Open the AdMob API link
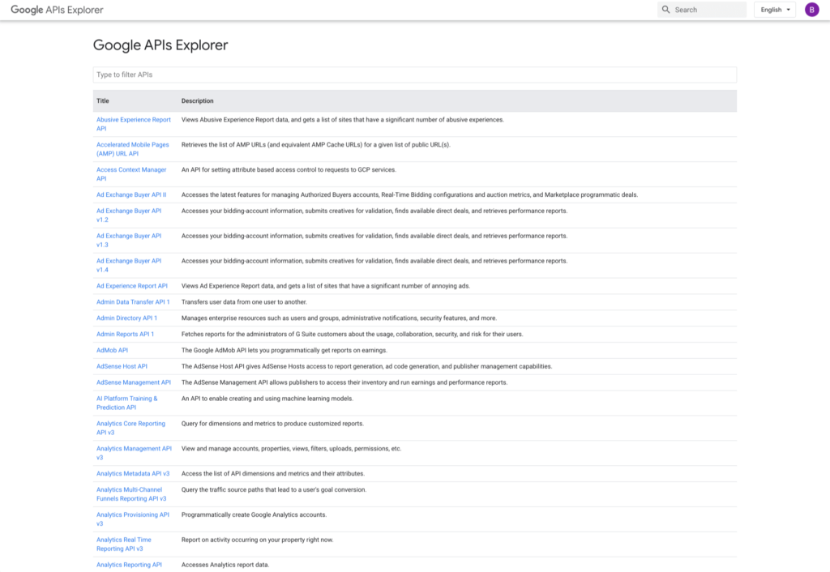 pyautogui.click(x=112, y=350)
